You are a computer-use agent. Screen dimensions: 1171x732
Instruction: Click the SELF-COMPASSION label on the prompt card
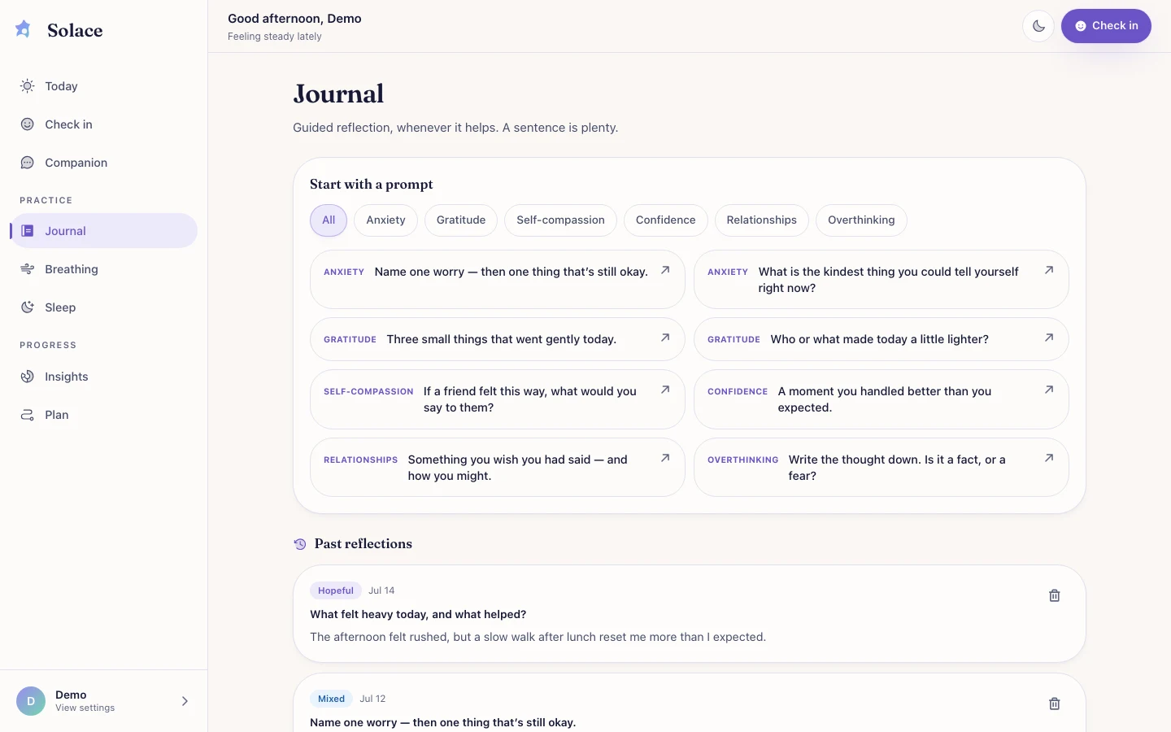pyautogui.click(x=368, y=392)
